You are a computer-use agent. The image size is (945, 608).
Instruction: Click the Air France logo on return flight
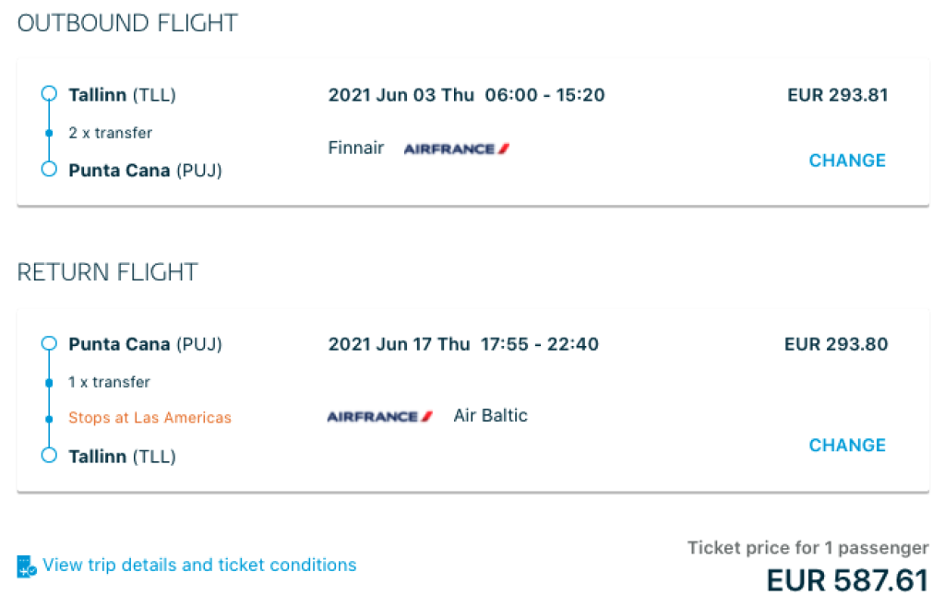pos(379,417)
